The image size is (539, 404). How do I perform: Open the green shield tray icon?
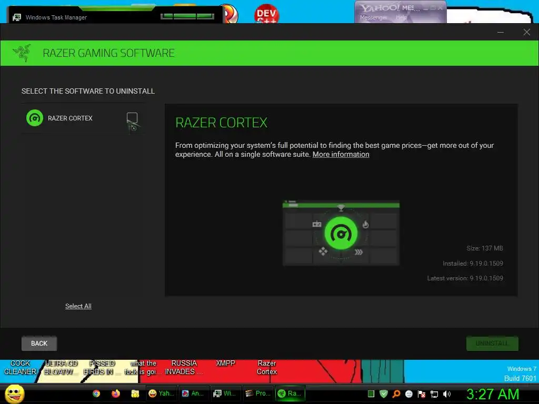click(384, 393)
